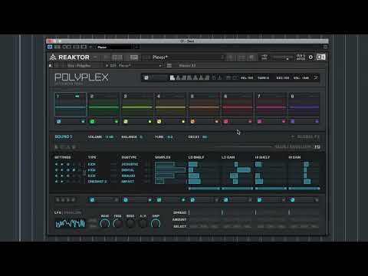
Task: Randomize the LO SHELF column with its dice icon
Action: [192, 200]
